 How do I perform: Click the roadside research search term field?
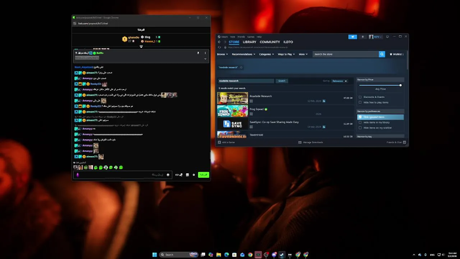coord(246,81)
